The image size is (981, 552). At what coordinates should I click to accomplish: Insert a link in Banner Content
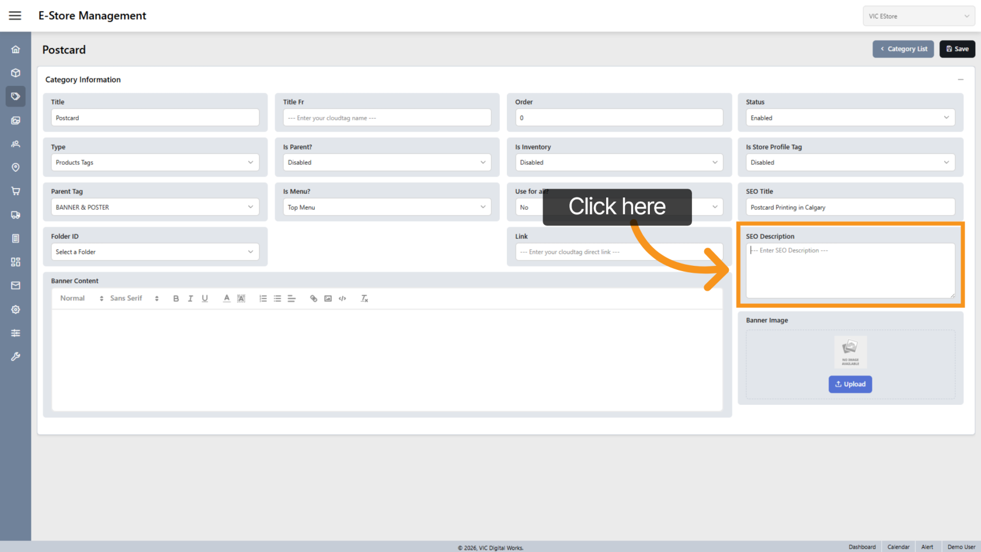[x=314, y=298]
